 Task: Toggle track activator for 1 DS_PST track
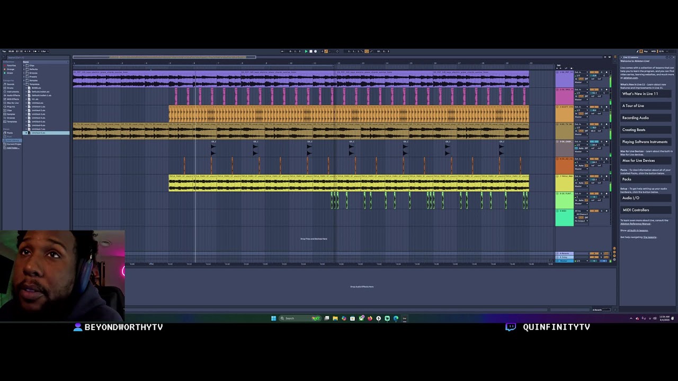pyautogui.click(x=594, y=72)
